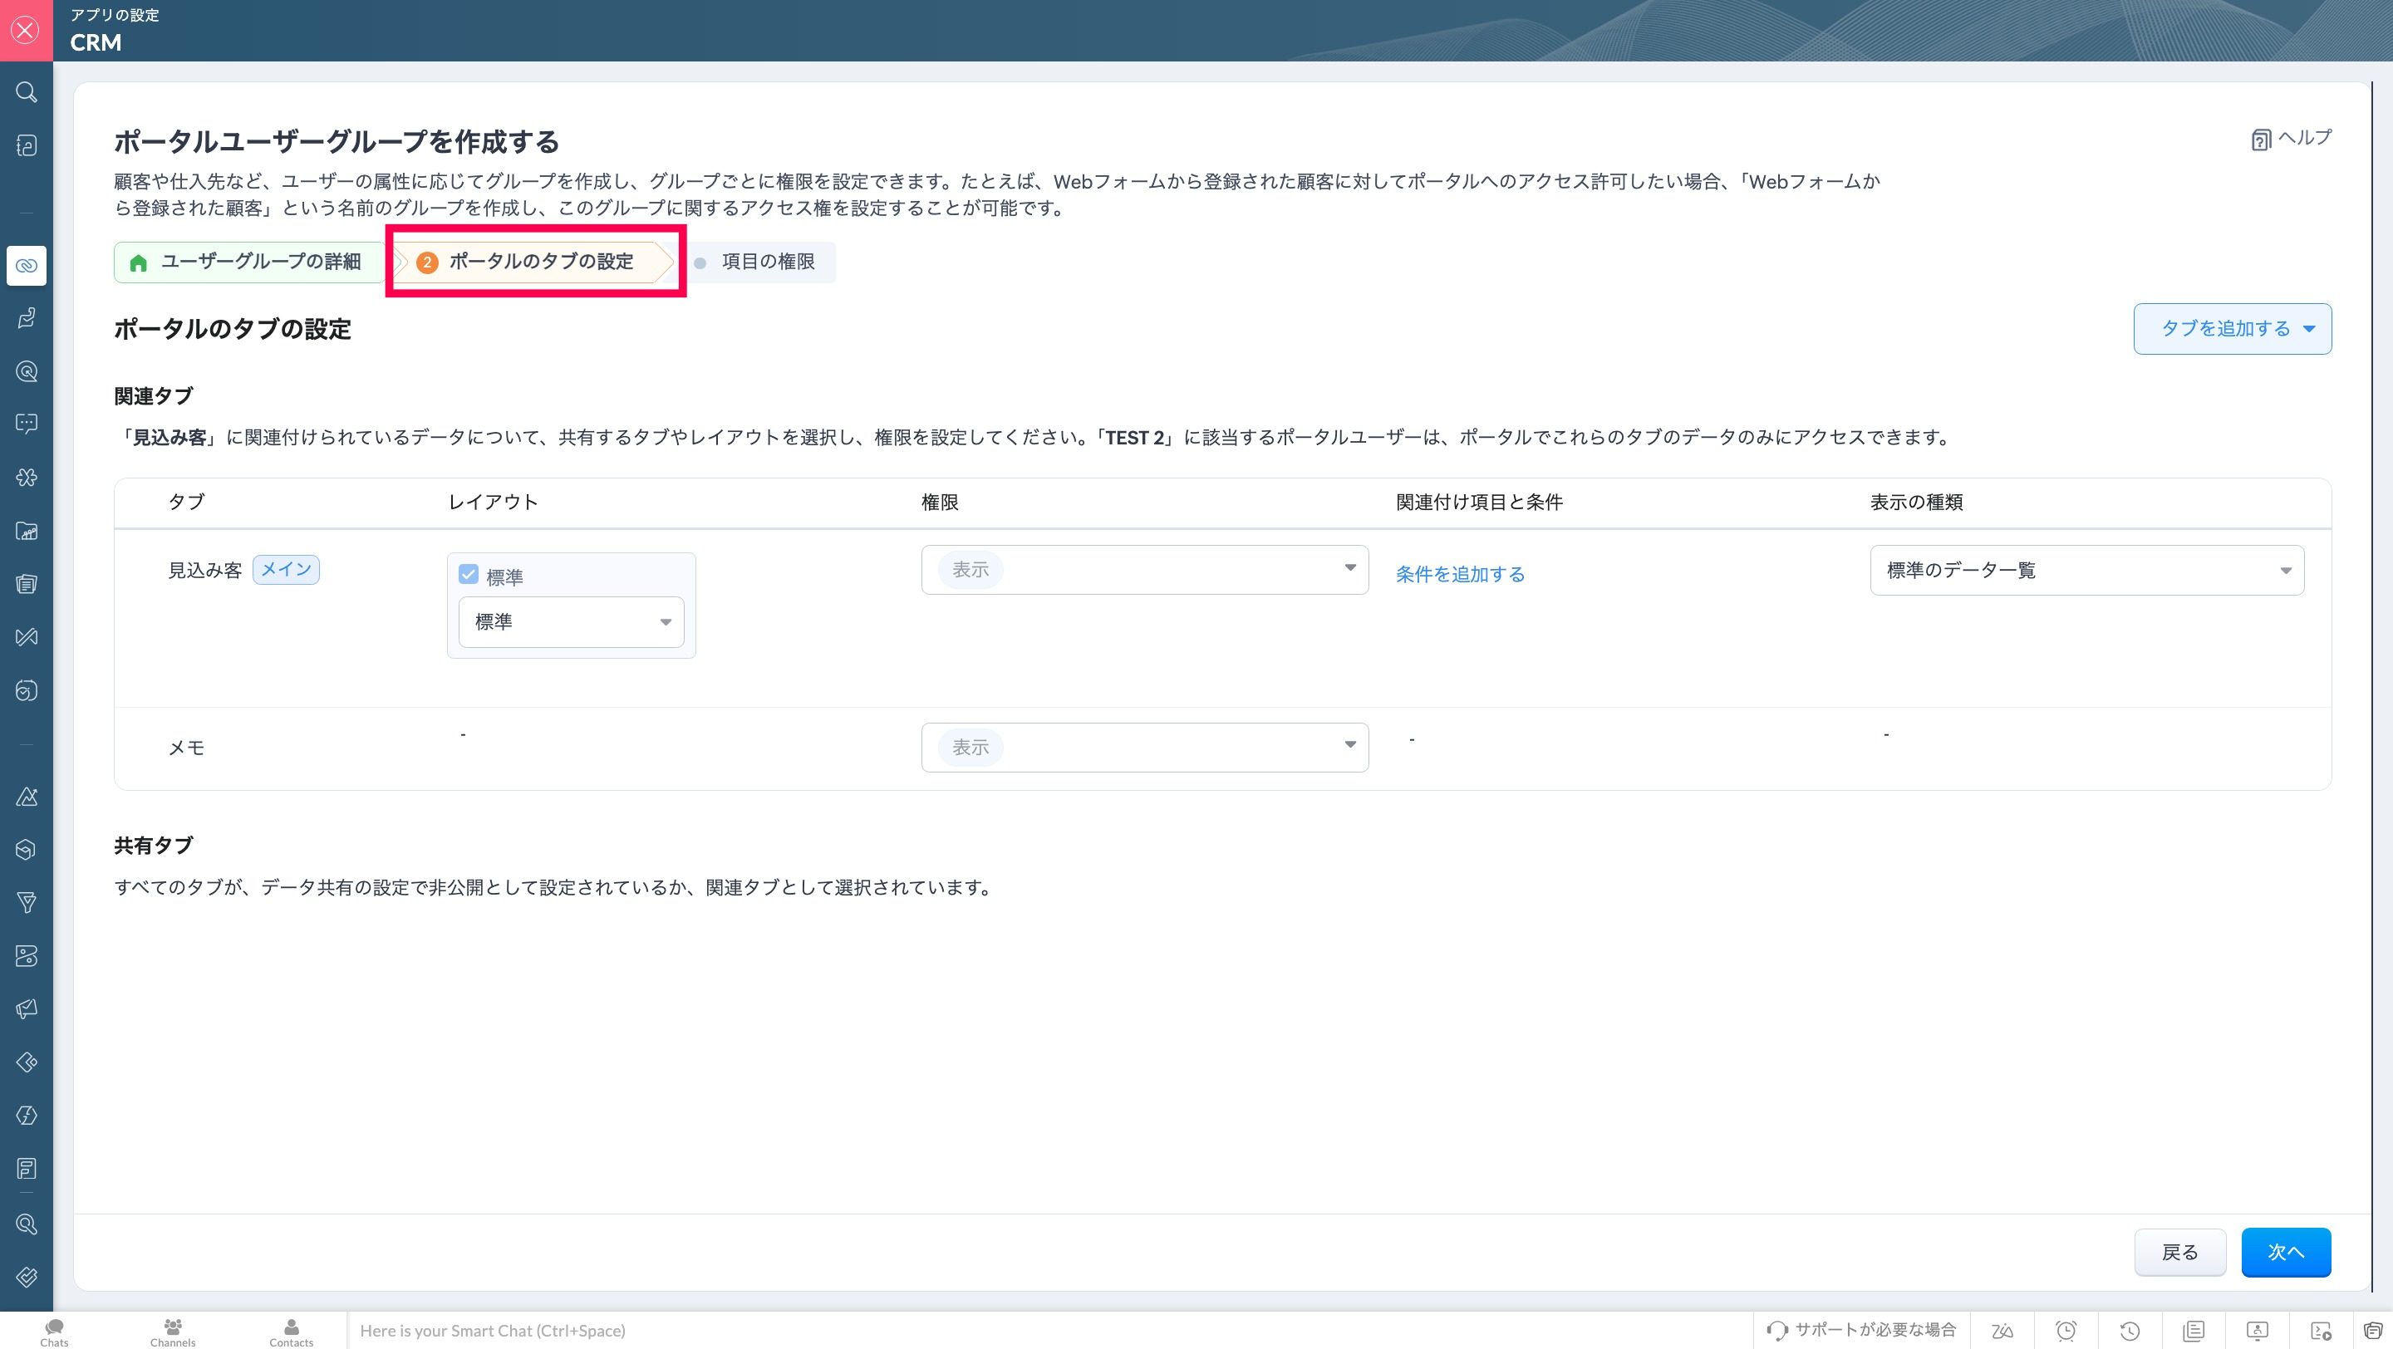Click the red close X icon
The image size is (2393, 1349).
click(26, 31)
